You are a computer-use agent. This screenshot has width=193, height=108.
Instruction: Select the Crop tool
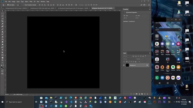coord(2,21)
